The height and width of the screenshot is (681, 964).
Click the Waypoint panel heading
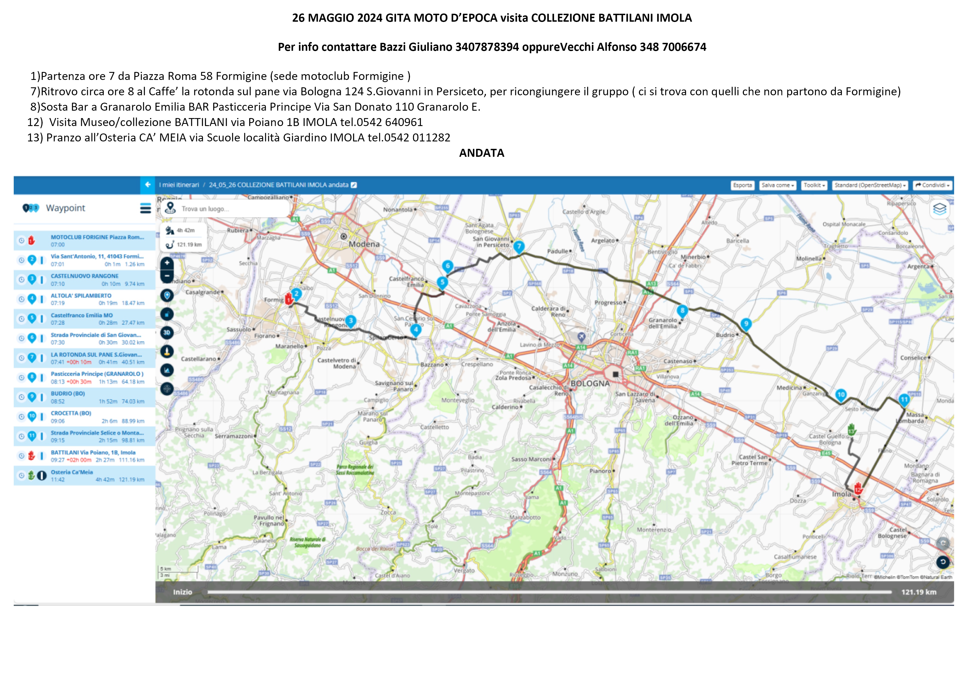[65, 208]
